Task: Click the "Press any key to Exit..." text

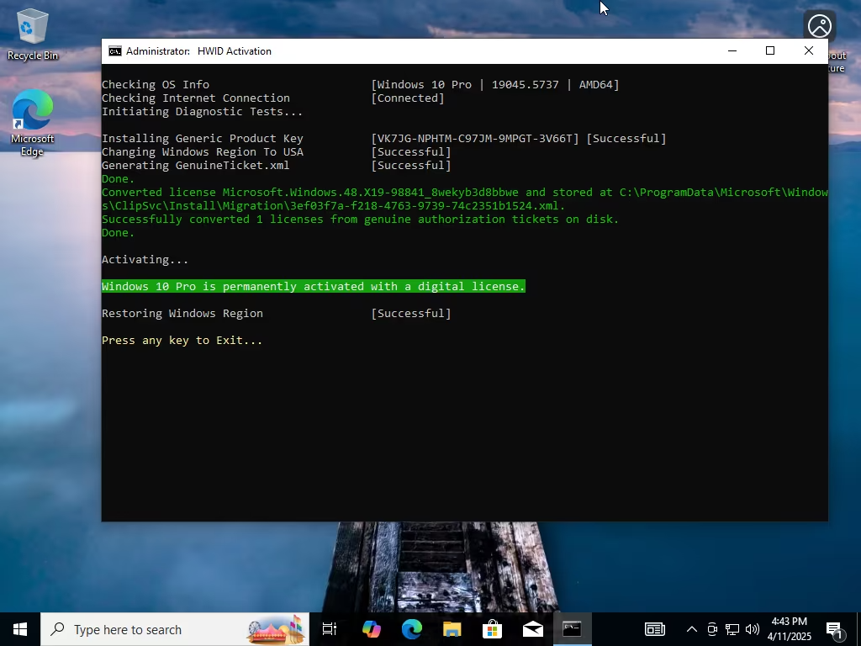Action: (182, 340)
